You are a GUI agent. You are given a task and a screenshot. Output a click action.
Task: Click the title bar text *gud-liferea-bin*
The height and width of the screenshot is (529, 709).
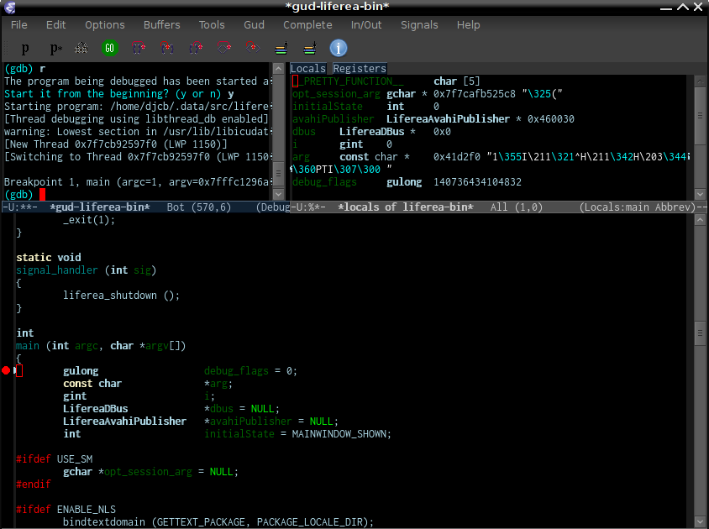(338, 7)
